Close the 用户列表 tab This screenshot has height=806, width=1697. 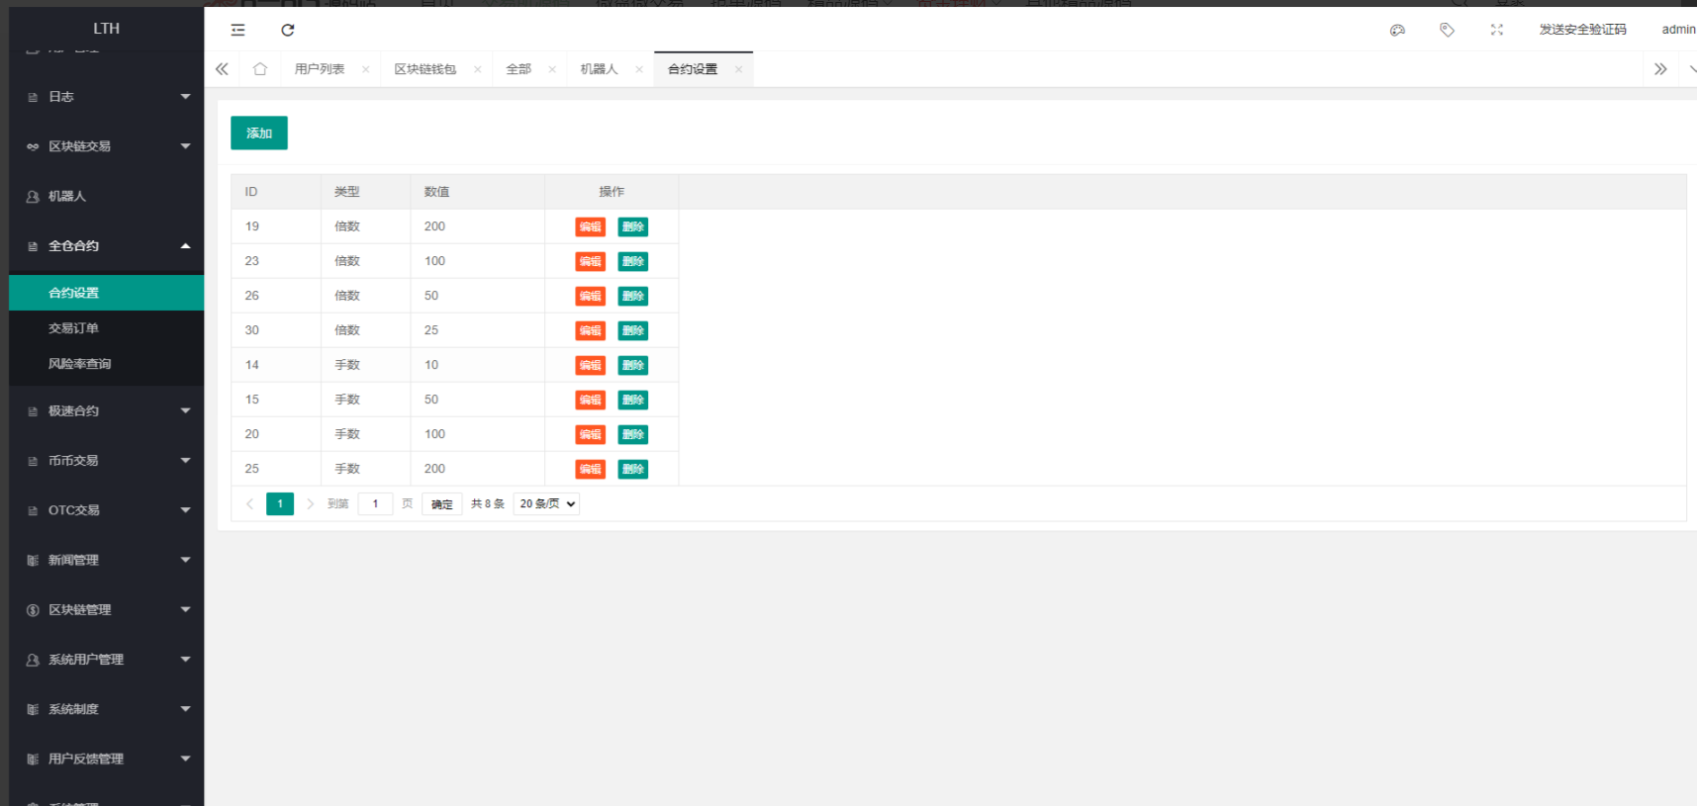366,69
